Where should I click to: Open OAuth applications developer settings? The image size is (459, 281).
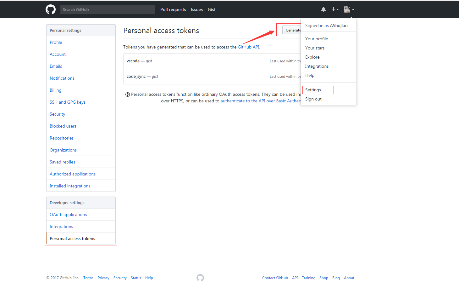click(68, 215)
